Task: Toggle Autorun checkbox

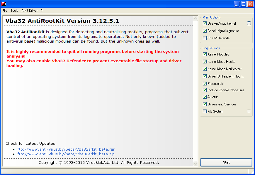Action: pyautogui.click(x=205, y=97)
